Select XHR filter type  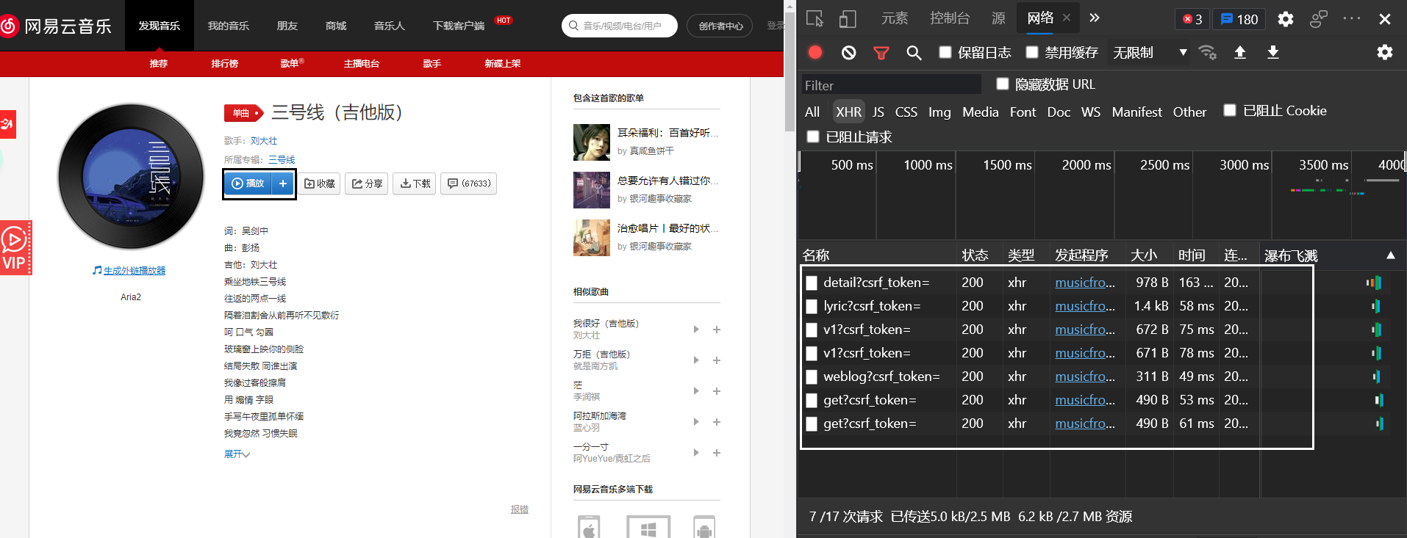click(848, 112)
